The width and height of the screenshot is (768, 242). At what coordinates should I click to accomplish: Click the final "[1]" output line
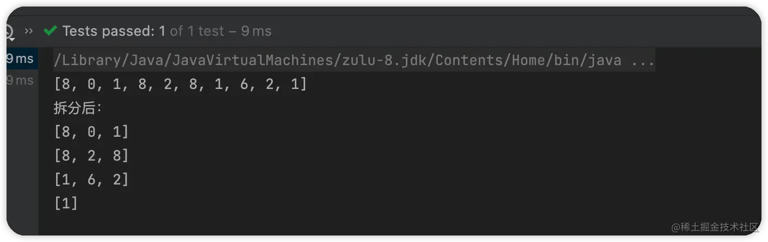click(x=66, y=203)
